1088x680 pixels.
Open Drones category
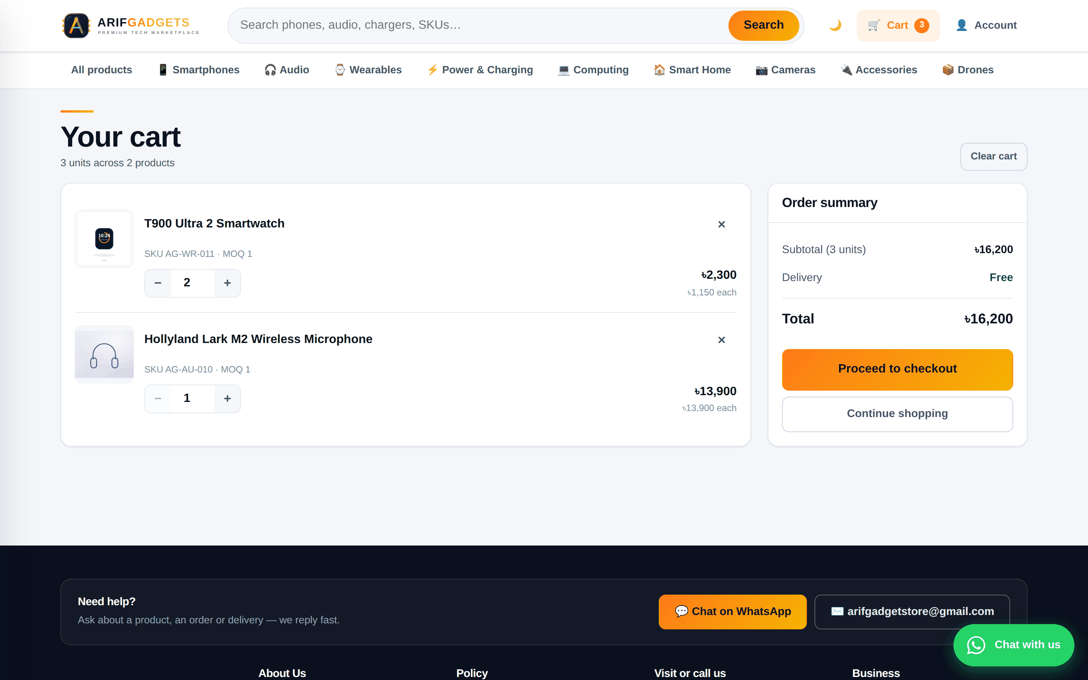968,70
